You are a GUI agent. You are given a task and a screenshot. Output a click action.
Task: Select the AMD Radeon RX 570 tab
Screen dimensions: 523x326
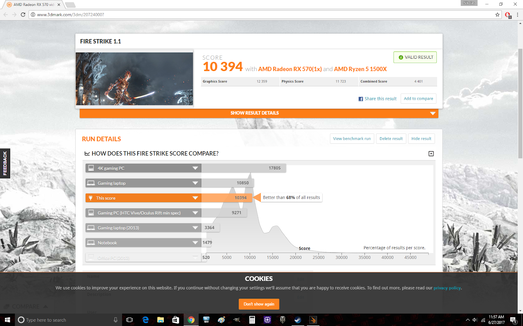click(x=33, y=5)
